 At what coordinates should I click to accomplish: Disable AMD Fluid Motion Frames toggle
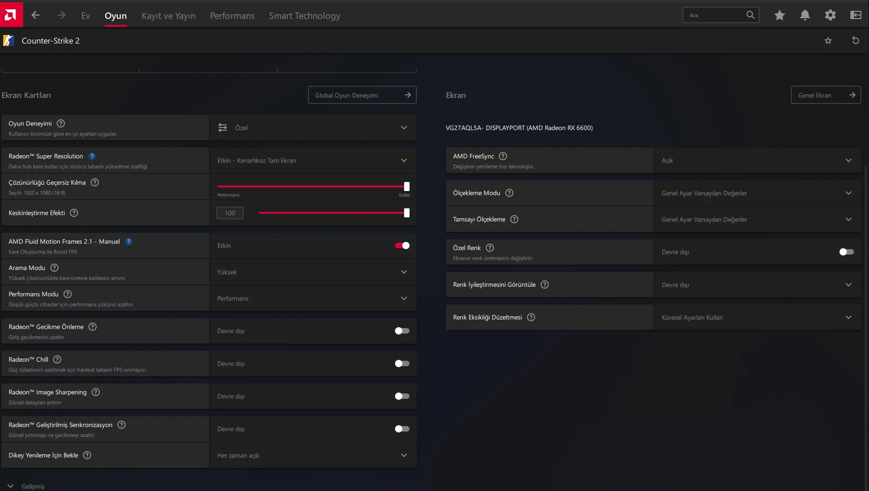pyautogui.click(x=402, y=245)
